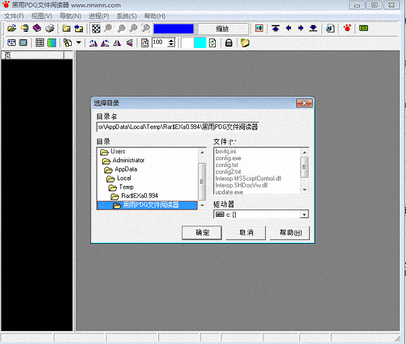Click the red paw print icon
406x344 pixels.
[x=348, y=28]
